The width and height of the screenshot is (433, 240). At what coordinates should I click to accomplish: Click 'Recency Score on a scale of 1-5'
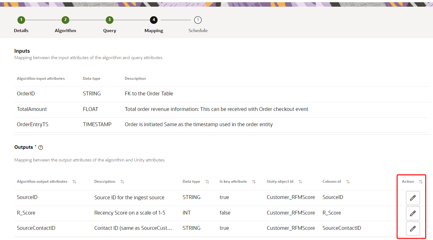130,213
